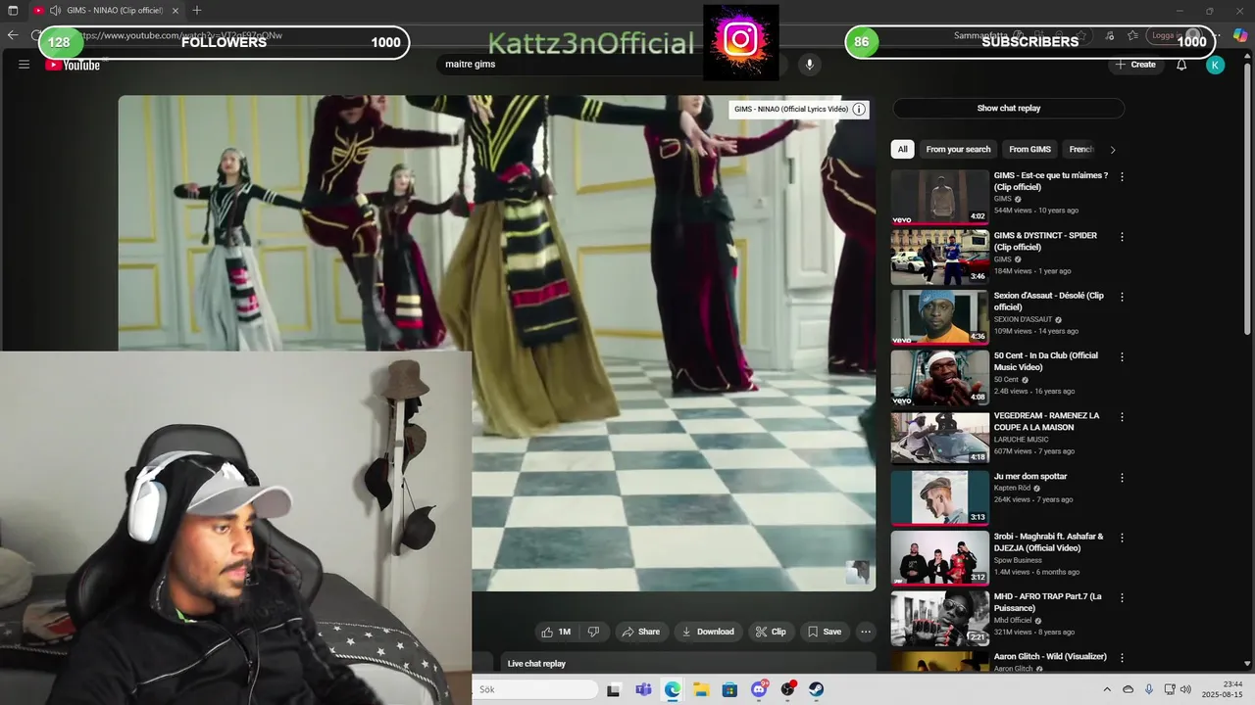This screenshot has height=705, width=1255.
Task: Open Microsoft Store from taskbar
Action: tap(729, 689)
